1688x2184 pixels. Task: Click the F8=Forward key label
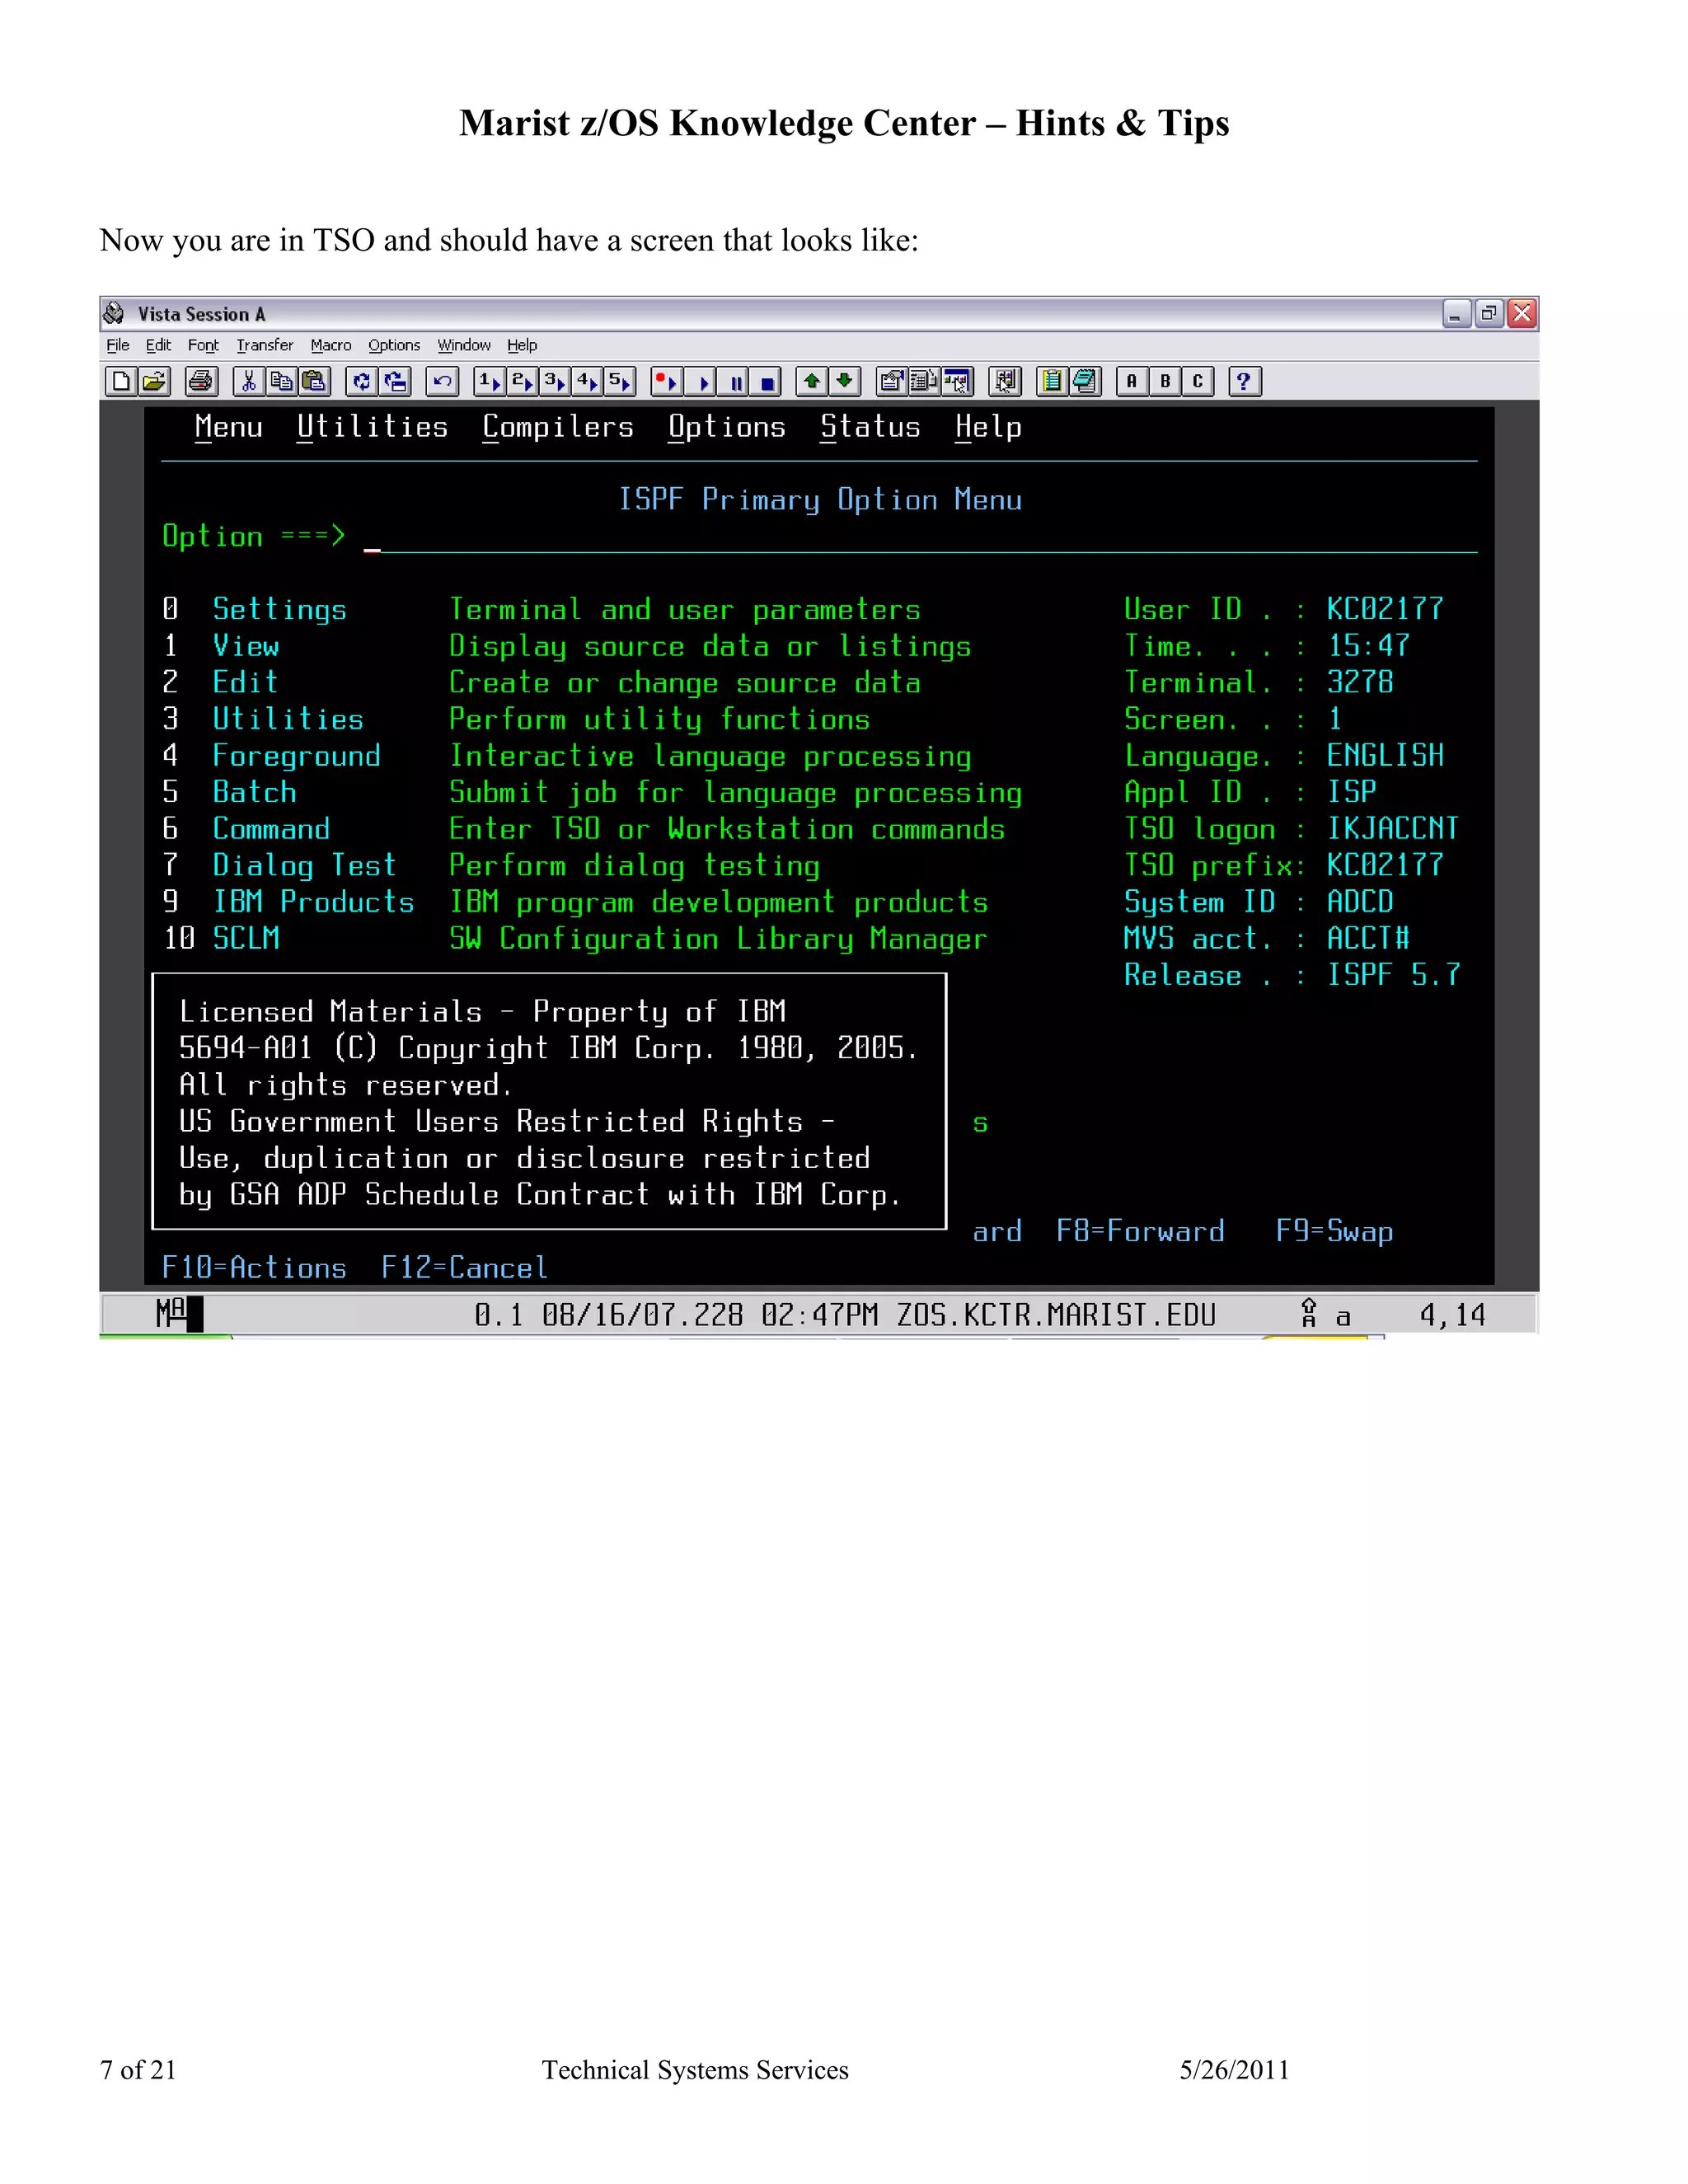point(1140,1231)
